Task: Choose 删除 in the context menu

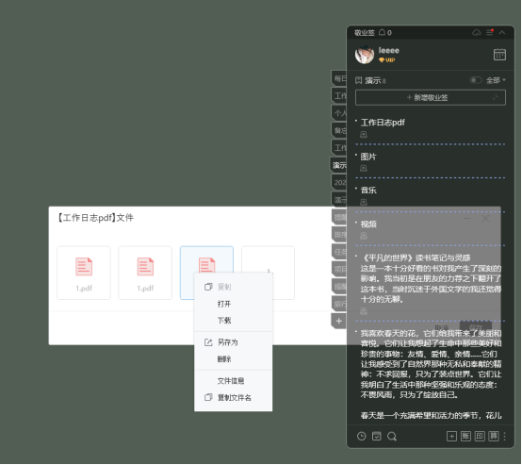Action: tap(234, 359)
